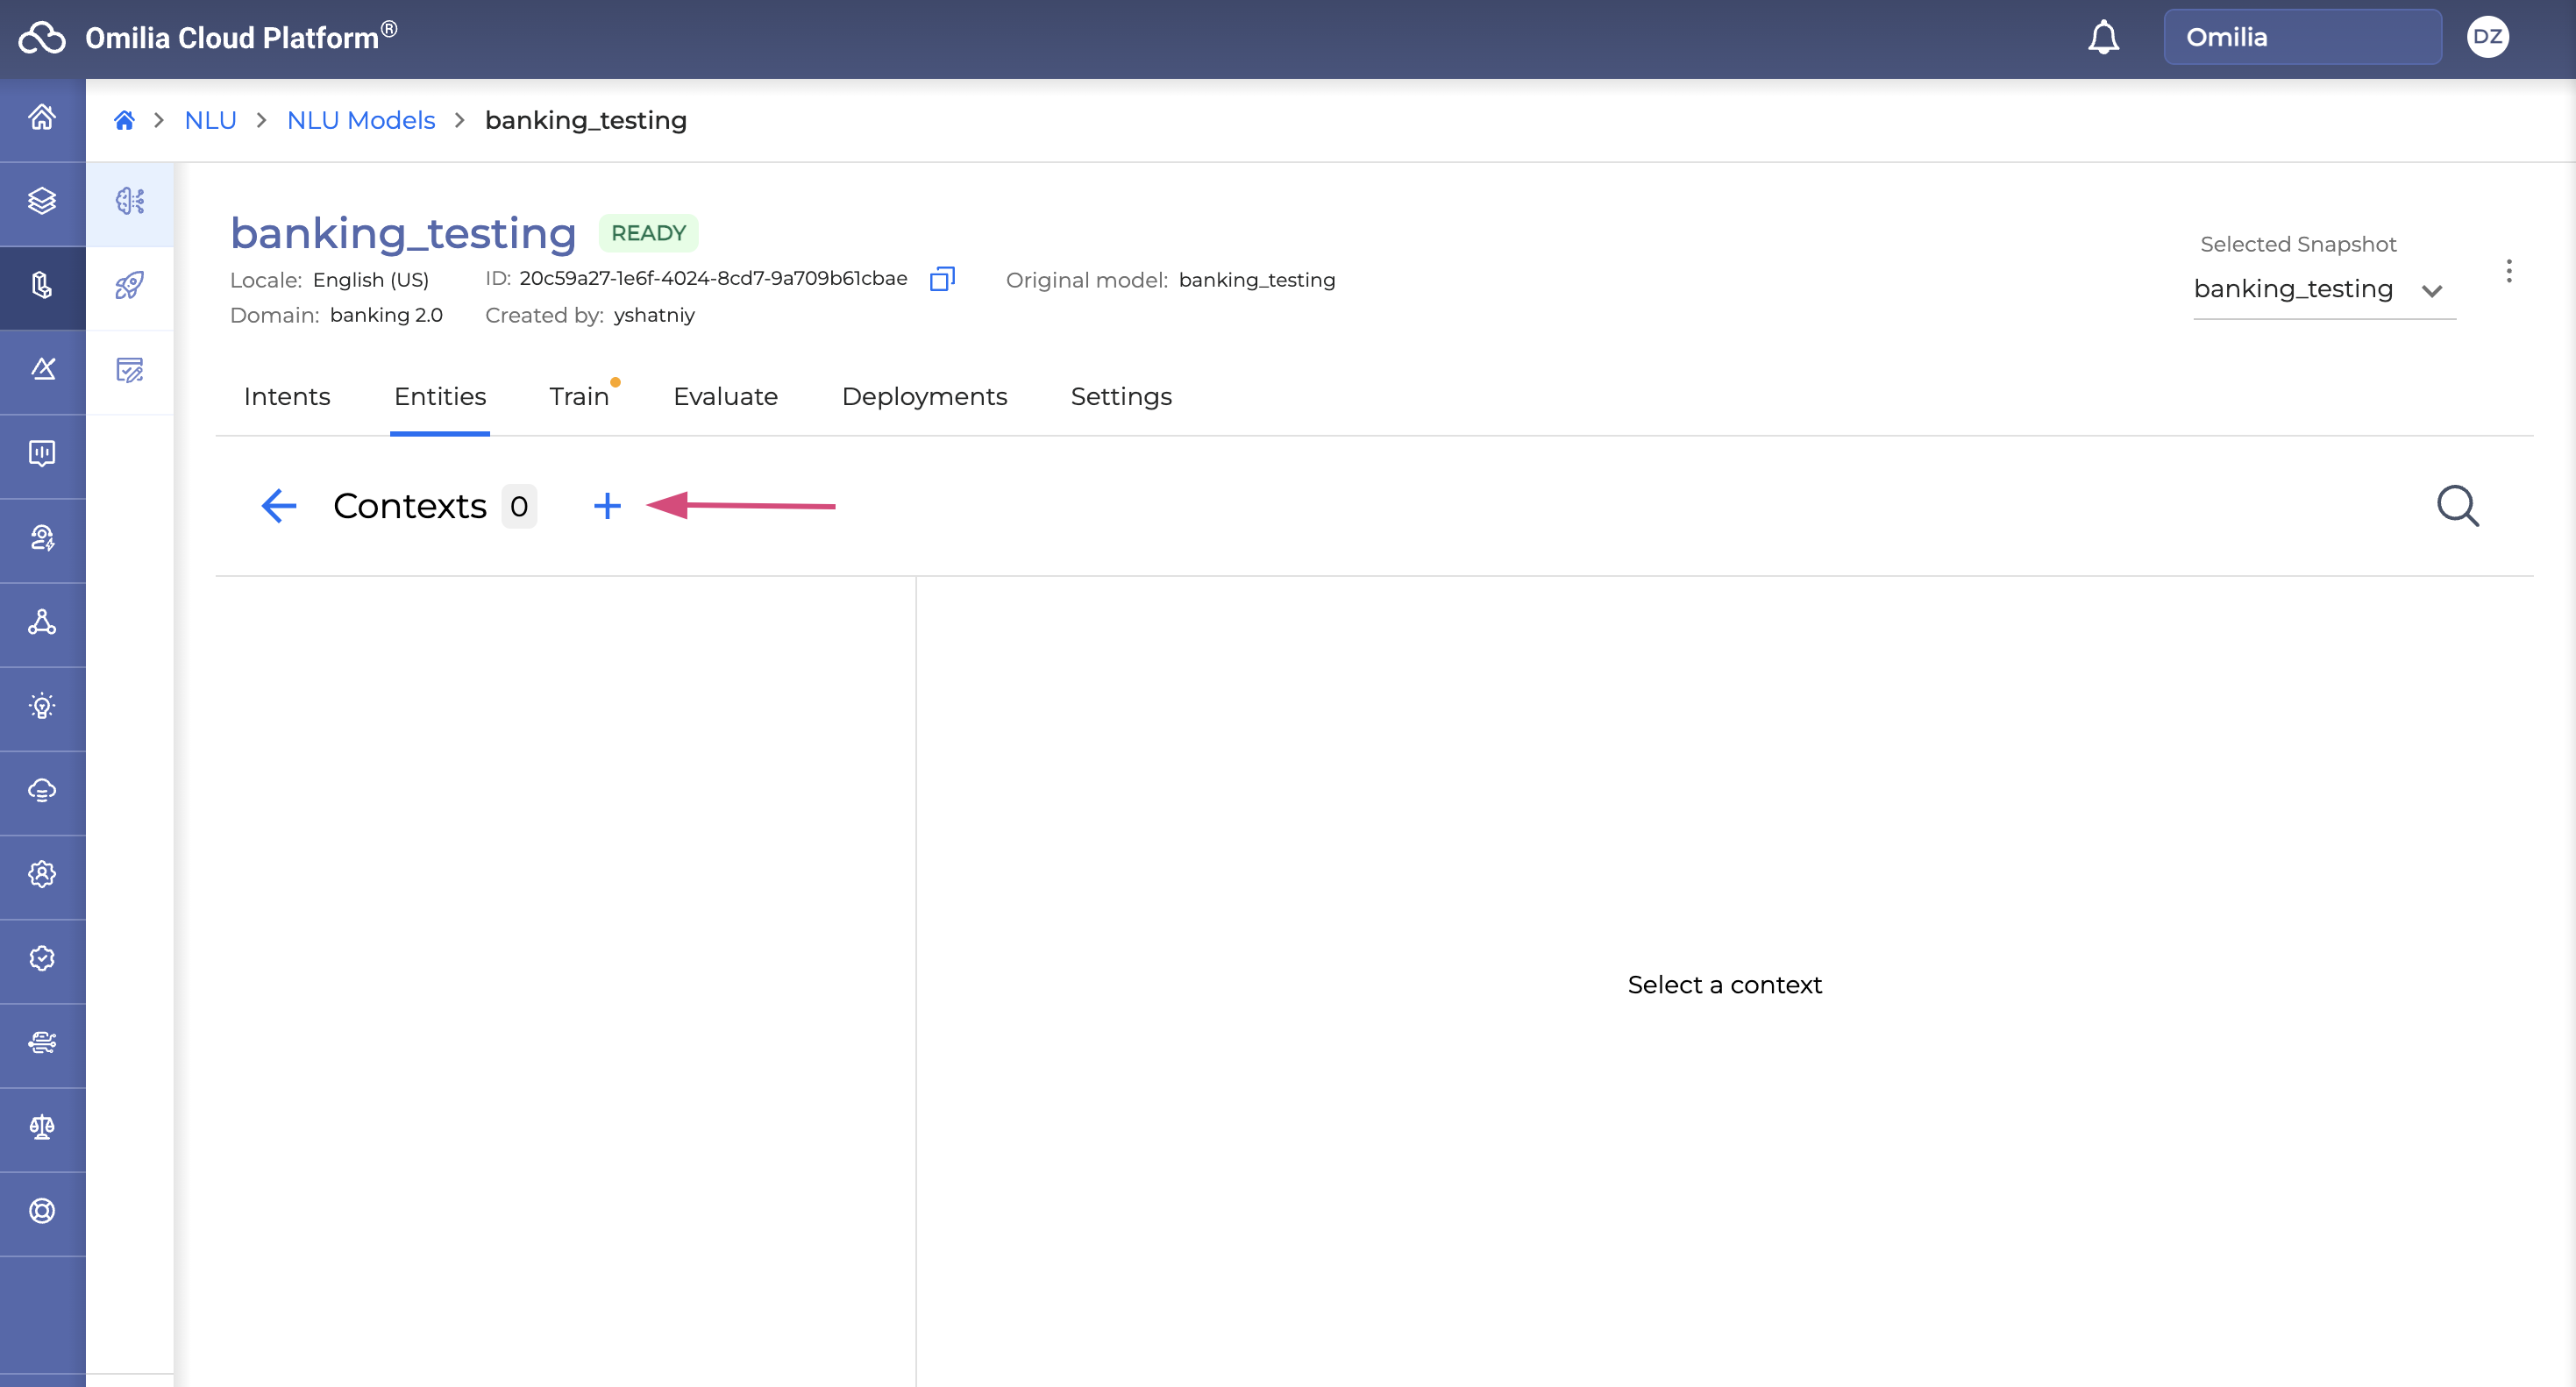
Task: Open the scales icon in left sidebar
Action: tap(42, 1128)
